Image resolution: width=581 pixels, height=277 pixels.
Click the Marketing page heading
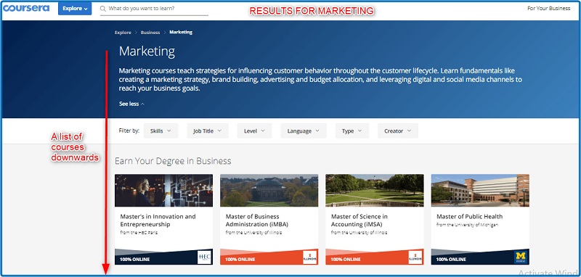(x=147, y=51)
